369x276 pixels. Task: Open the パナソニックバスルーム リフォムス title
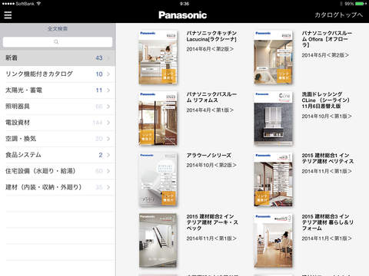211,97
